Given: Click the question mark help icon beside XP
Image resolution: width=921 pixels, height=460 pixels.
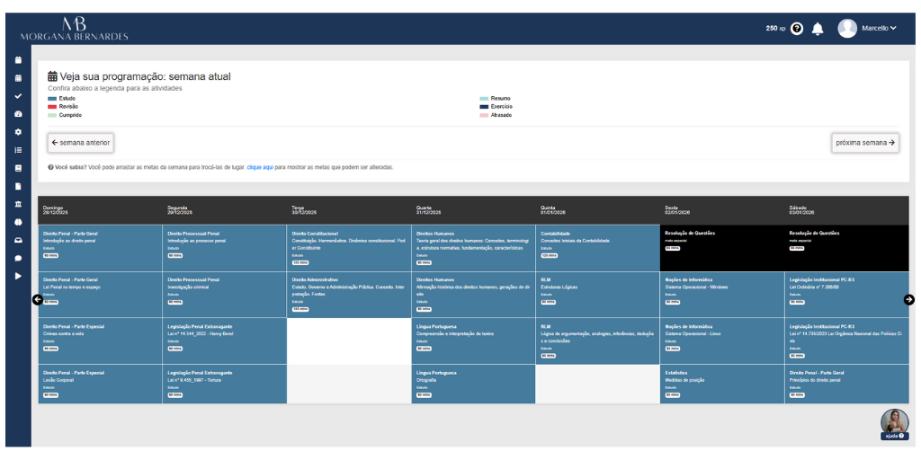Looking at the screenshot, I should tap(797, 28).
